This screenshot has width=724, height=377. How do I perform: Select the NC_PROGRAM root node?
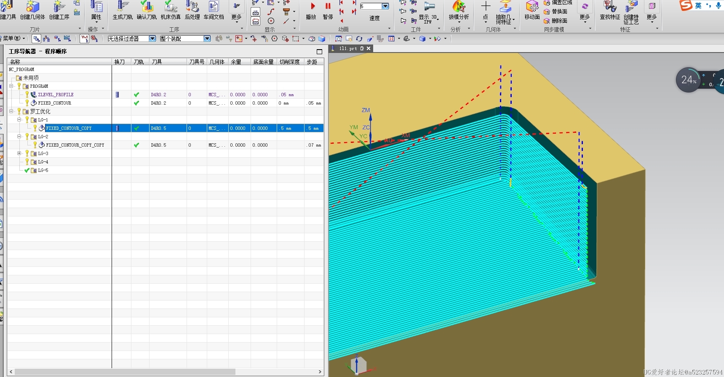21,69
